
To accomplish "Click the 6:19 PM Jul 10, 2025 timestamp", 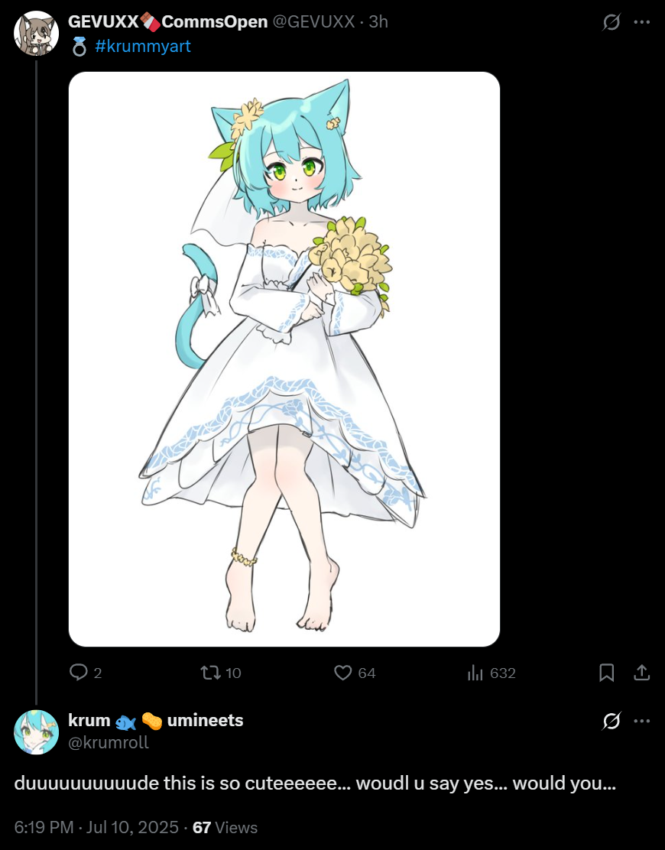I will pyautogui.click(x=96, y=827).
